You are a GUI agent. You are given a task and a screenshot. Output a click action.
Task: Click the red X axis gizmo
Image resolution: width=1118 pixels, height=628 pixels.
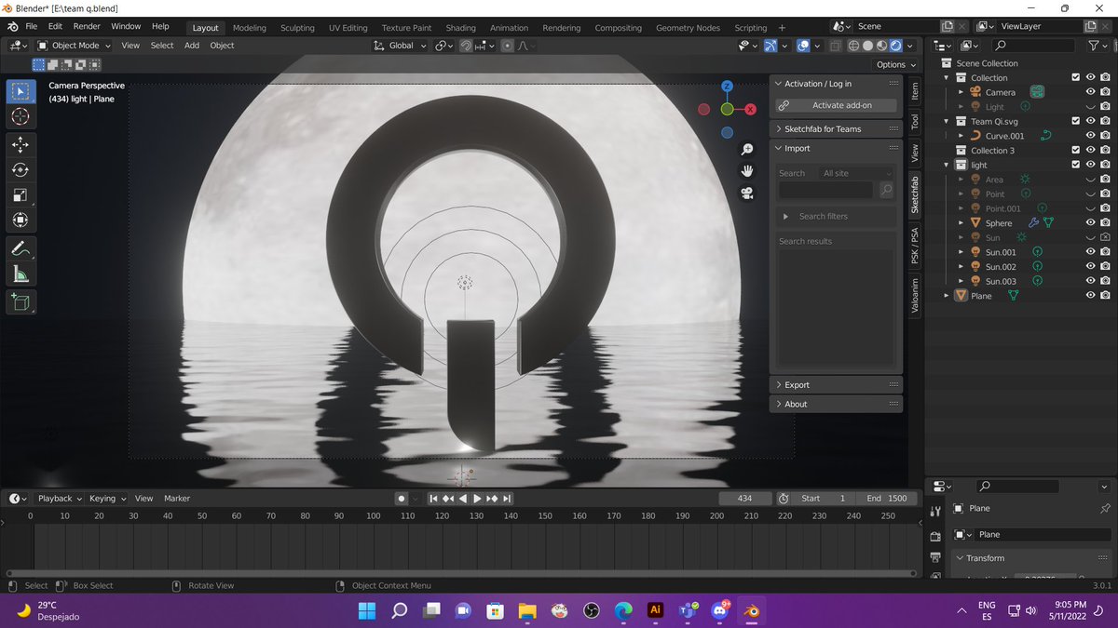750,109
